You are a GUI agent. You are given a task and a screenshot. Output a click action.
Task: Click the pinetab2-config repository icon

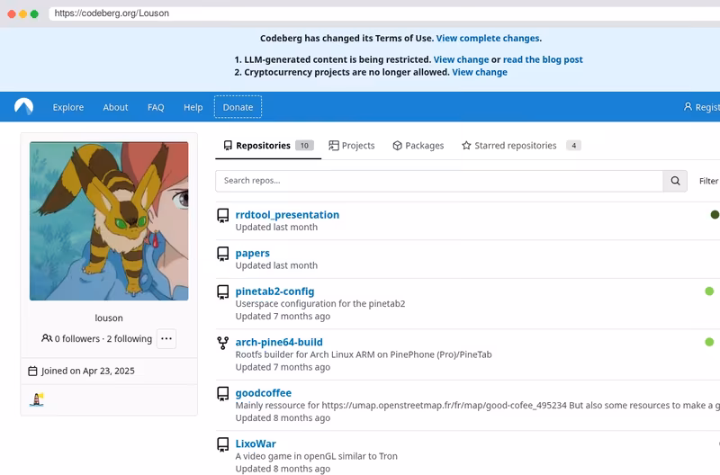(223, 292)
